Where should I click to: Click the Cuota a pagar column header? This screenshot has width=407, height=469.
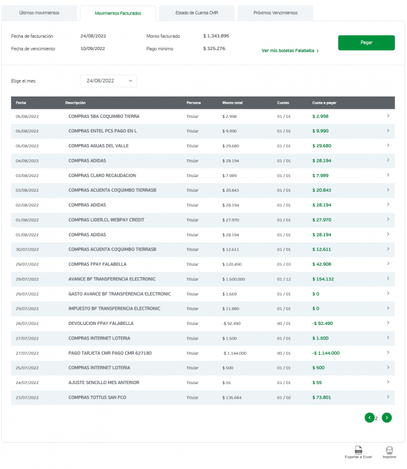[323, 103]
